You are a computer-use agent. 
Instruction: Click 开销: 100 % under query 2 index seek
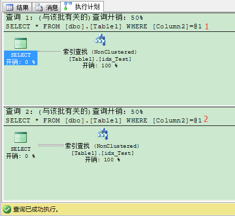click(x=102, y=159)
